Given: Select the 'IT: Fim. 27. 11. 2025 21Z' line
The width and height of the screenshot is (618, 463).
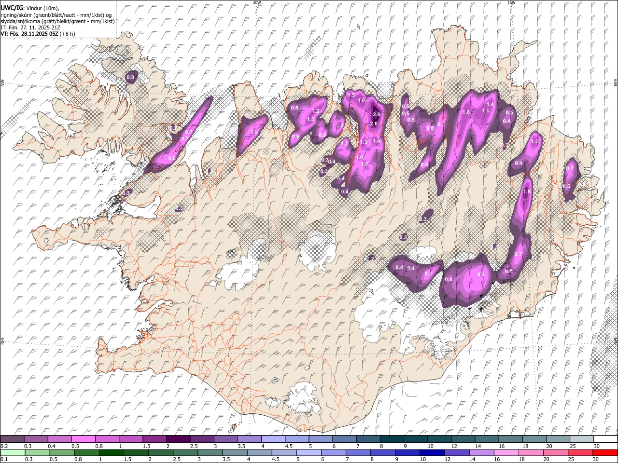Looking at the screenshot, I should tap(30, 27).
